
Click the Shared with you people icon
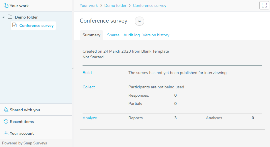[6, 110]
